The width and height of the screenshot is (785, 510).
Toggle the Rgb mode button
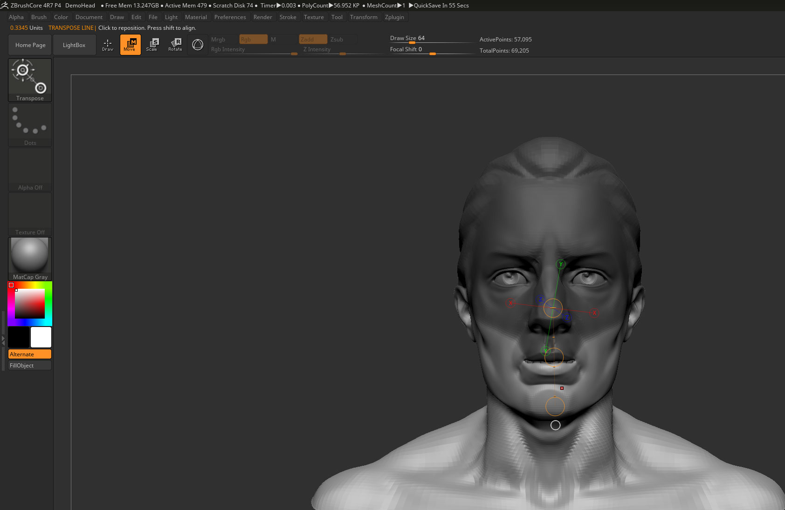pos(254,40)
